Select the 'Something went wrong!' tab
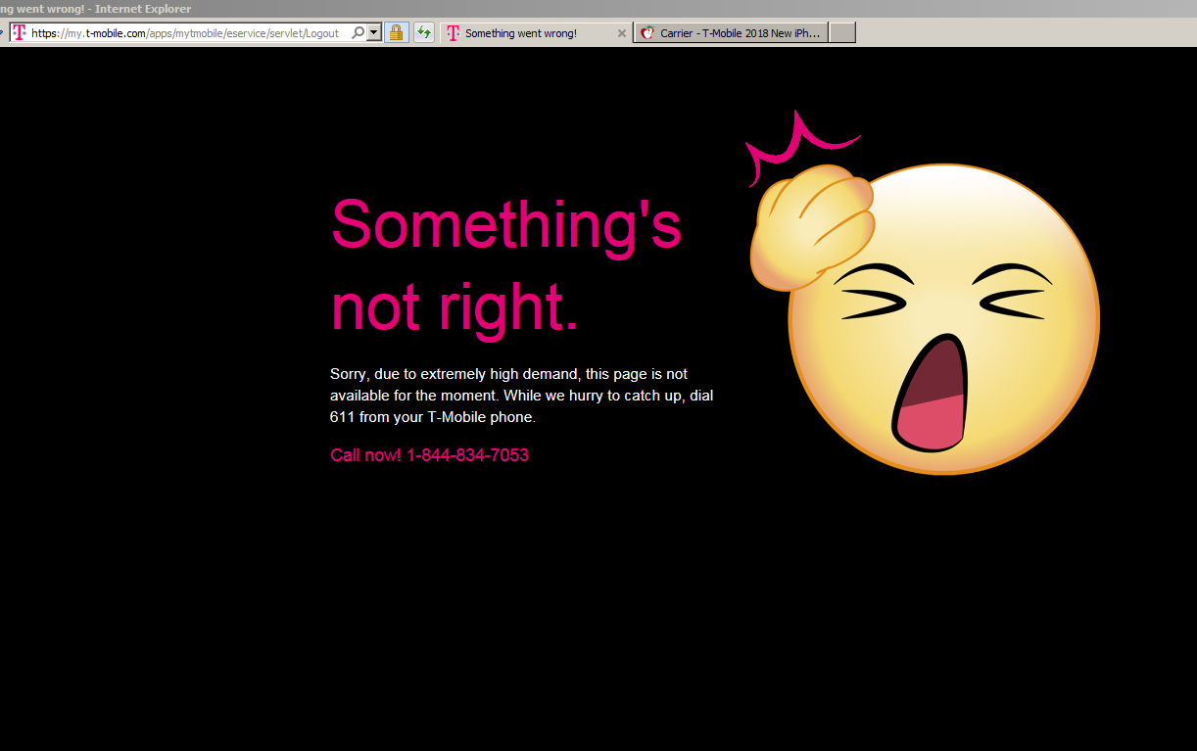The image size is (1197, 751). [535, 33]
